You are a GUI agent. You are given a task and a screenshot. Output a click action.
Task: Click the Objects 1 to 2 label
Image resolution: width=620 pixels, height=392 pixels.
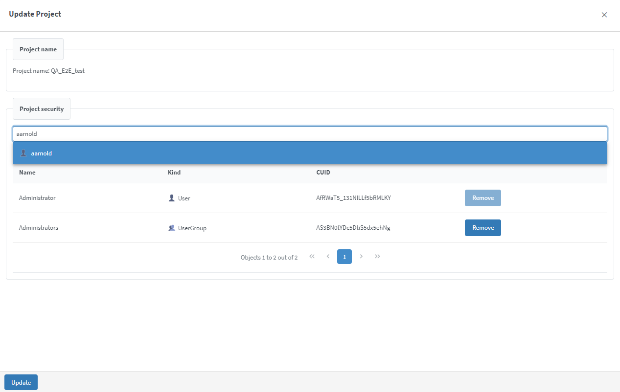point(269,257)
